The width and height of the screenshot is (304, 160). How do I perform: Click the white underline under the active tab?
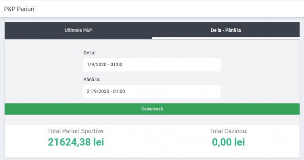[x=226, y=38]
